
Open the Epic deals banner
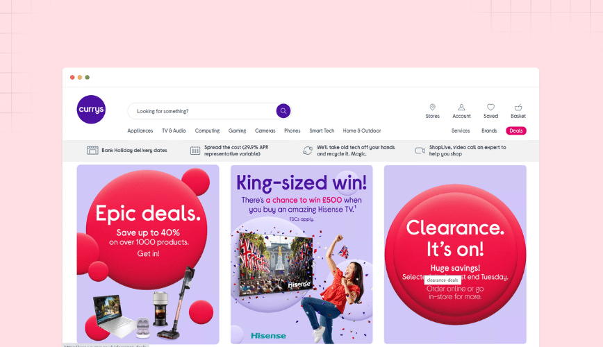pos(148,255)
